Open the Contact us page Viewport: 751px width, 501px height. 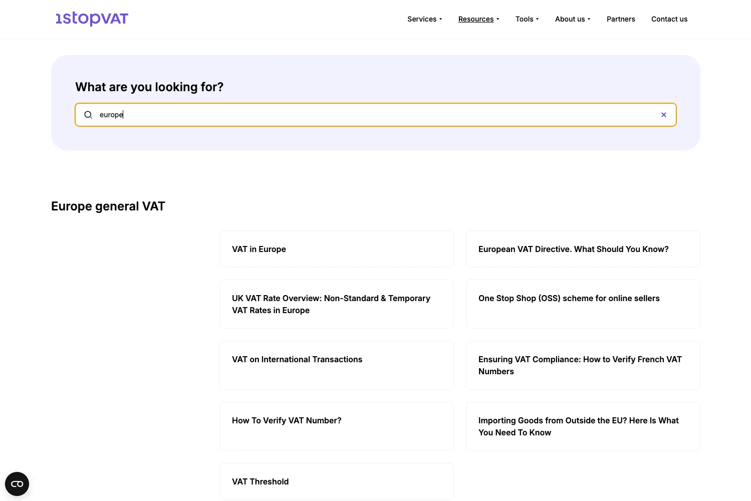pyautogui.click(x=669, y=19)
